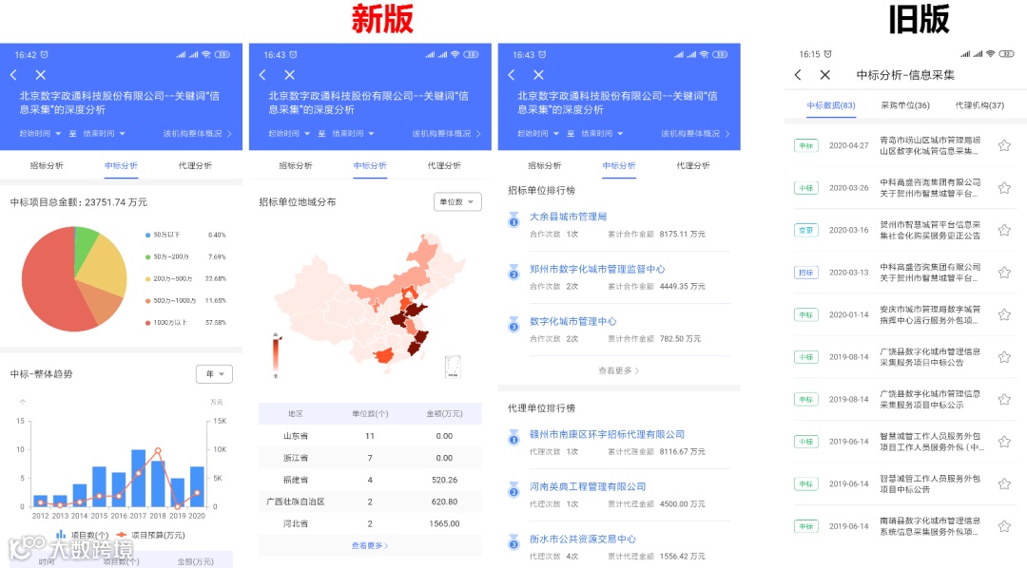1027x568 pixels.
Task: Click the green 50万~200万 legend dot
Action: (x=148, y=256)
